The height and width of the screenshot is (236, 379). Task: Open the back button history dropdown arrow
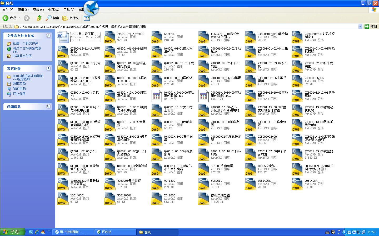pyautogui.click(x=19, y=18)
